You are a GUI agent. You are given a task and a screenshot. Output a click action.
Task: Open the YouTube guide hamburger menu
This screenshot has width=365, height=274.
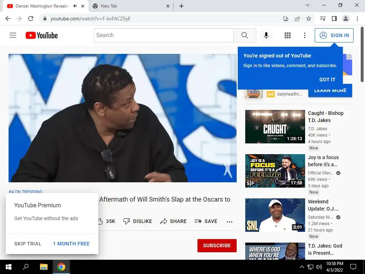(x=13, y=35)
